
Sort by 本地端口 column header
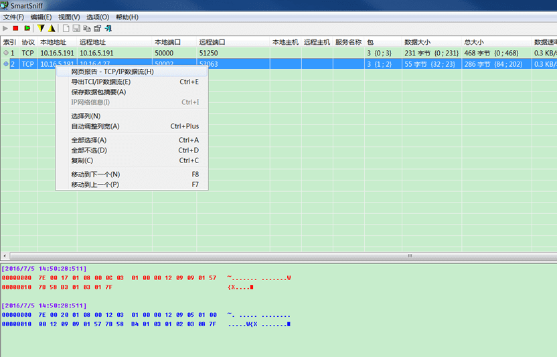(x=174, y=42)
